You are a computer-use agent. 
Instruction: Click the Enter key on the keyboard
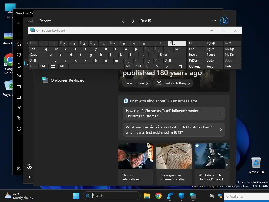172,55
